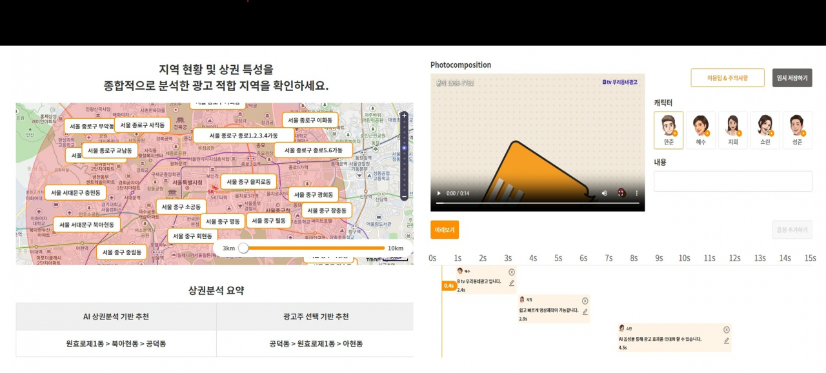
Task: Click the 내용 text input field
Action: point(733,181)
